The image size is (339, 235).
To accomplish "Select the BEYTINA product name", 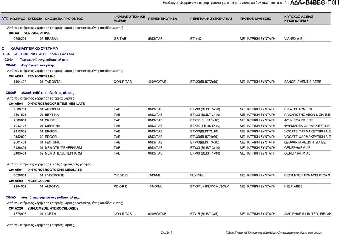I will pos(52,115).
